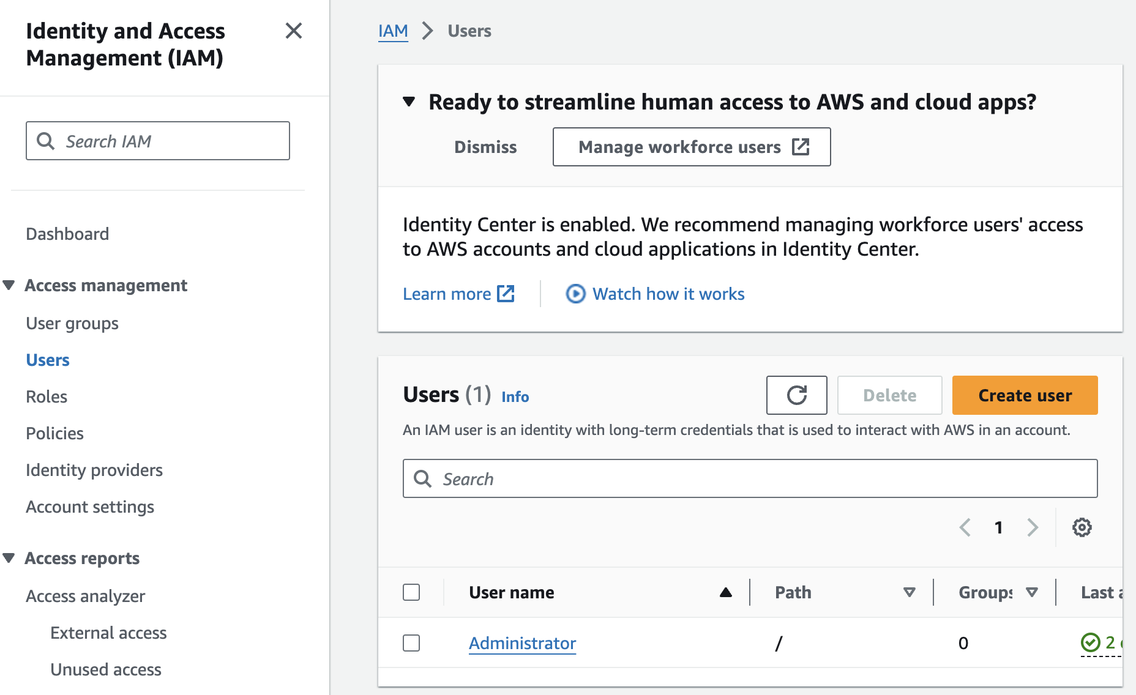Open Account settings in sidebar
1136x695 pixels.
90,507
